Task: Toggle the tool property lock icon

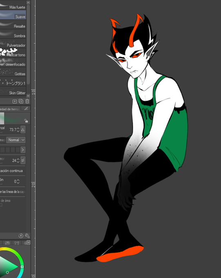Action: [26, 121]
